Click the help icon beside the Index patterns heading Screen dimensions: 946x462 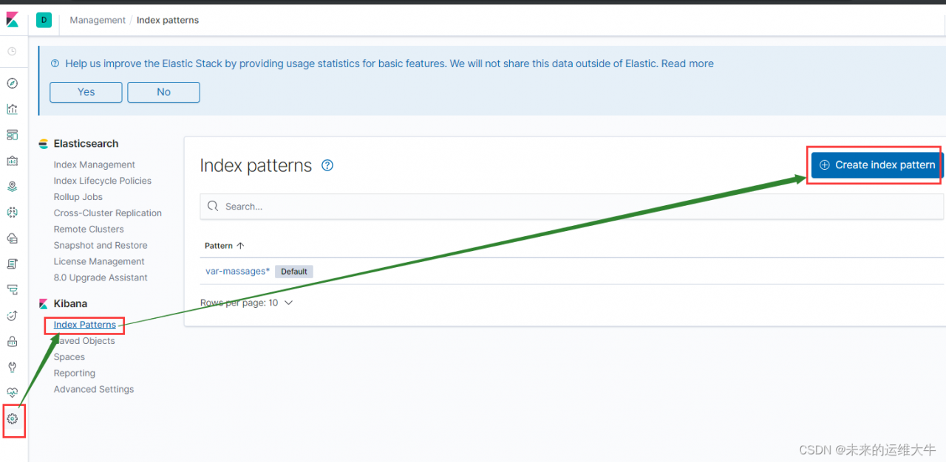pyautogui.click(x=327, y=165)
